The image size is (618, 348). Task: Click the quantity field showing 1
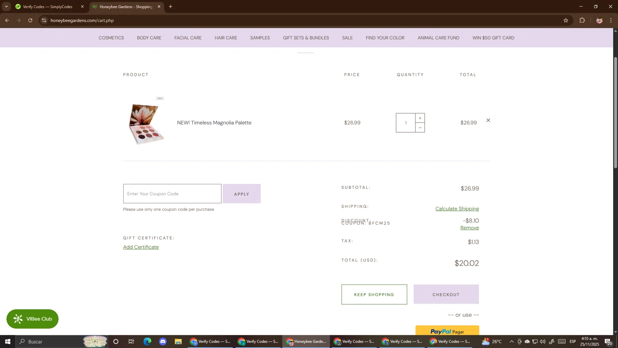406,123
